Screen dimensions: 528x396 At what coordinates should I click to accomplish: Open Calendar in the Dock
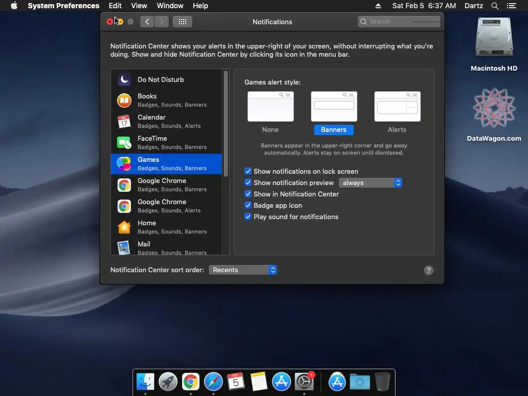pyautogui.click(x=236, y=382)
